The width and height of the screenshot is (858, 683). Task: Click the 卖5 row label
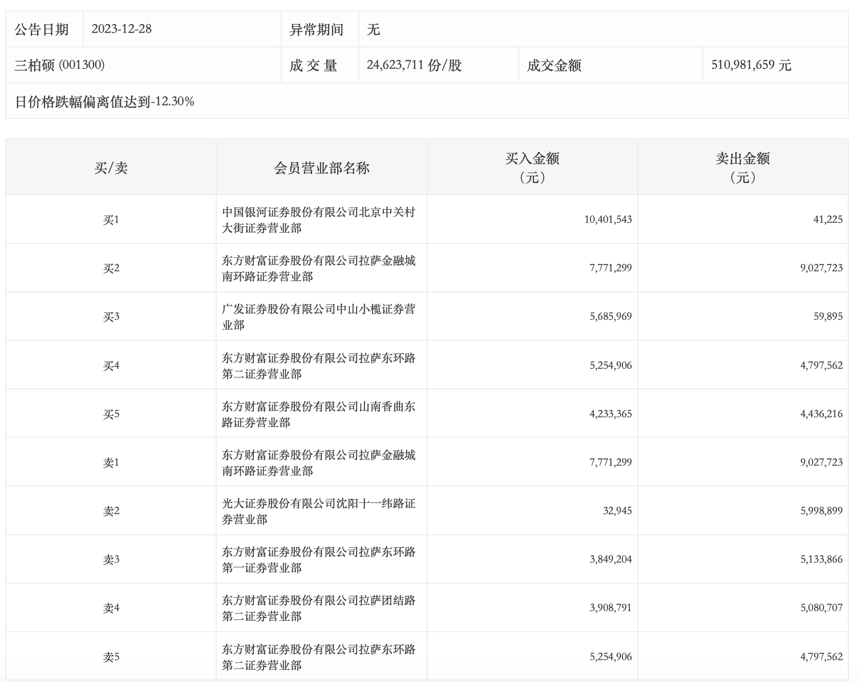111,657
